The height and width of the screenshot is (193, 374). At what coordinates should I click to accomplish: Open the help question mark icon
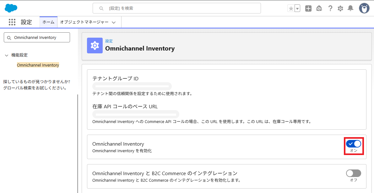(330, 8)
